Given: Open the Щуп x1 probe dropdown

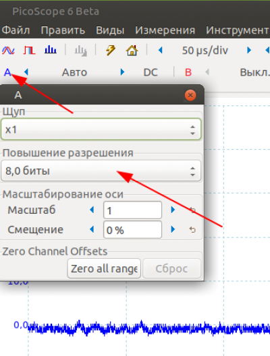Looking at the screenshot, I should (x=101, y=129).
